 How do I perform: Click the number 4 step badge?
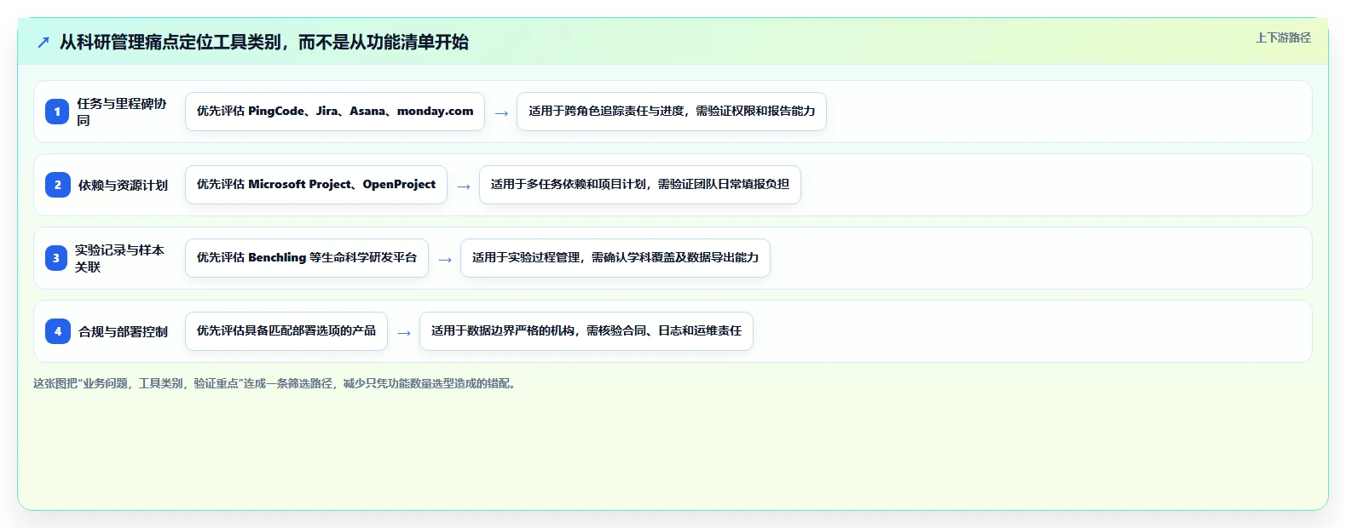[57, 331]
